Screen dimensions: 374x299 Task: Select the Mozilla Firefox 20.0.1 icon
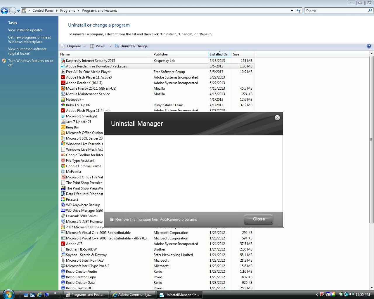[x=63, y=88]
